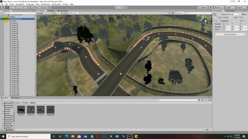248x139 pixels.
Task: Select the Hand tool in the toolbar
Action: (x=3, y=7)
